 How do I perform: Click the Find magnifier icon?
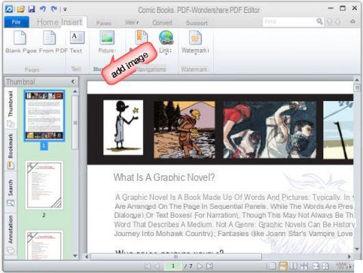(320, 21)
